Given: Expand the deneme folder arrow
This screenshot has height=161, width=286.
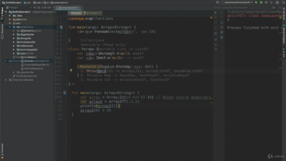Looking at the screenshot, I should [x=10, y=19].
